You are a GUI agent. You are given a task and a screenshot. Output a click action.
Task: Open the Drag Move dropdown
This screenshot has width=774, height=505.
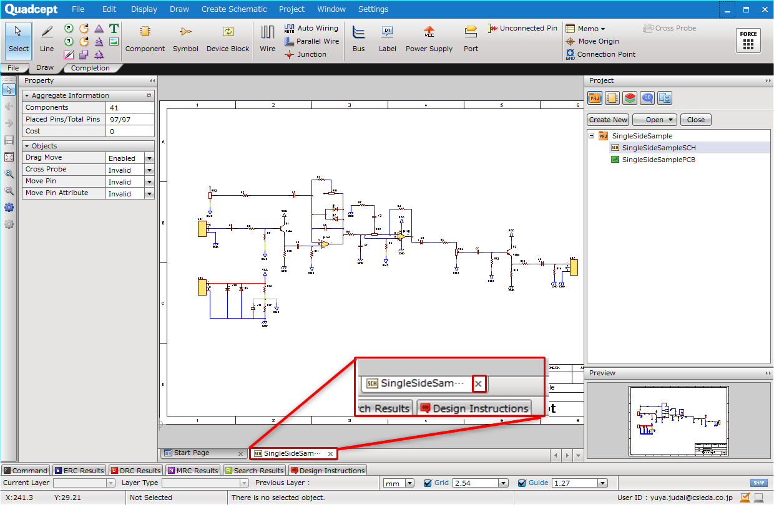[x=149, y=158]
